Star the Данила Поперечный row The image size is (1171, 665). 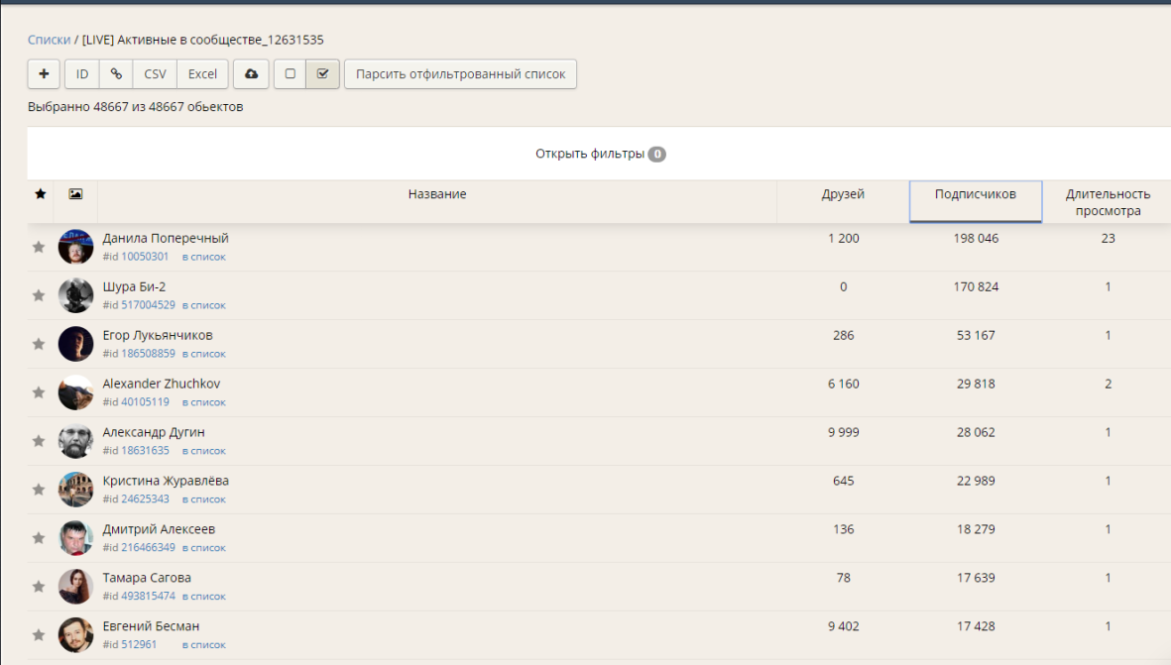[39, 247]
